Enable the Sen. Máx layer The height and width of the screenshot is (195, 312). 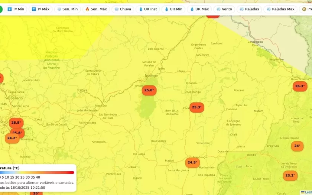[96, 9]
